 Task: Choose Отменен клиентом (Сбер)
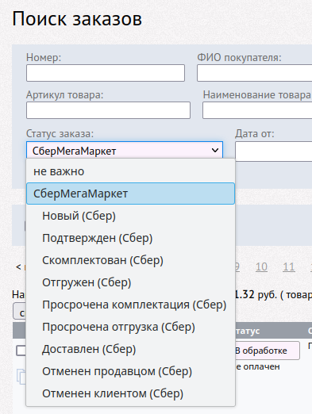point(130,393)
